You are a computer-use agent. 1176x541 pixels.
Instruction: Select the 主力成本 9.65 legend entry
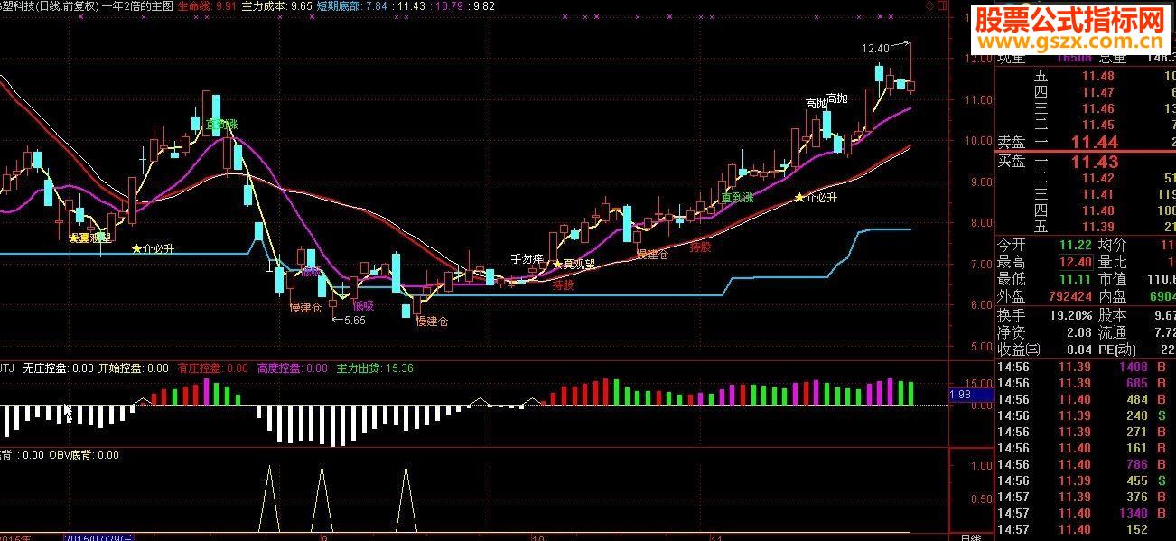(x=277, y=5)
